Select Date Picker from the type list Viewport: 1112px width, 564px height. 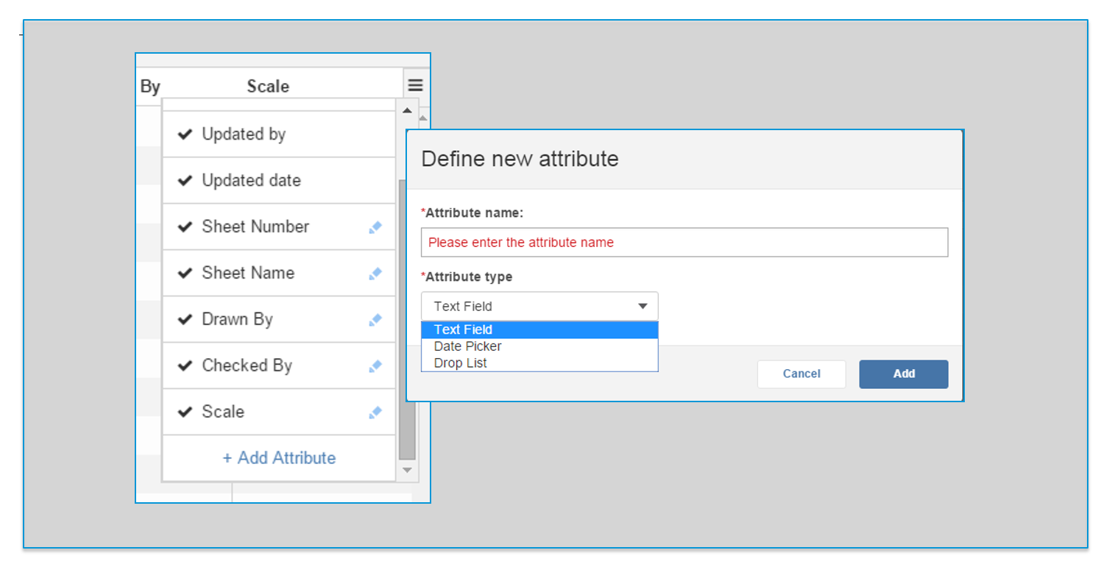click(468, 346)
